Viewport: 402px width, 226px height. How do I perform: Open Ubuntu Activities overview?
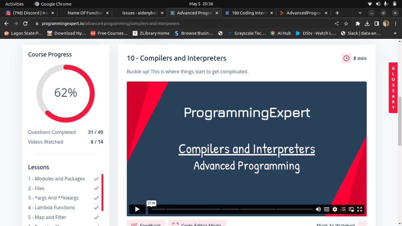[x=14, y=4]
